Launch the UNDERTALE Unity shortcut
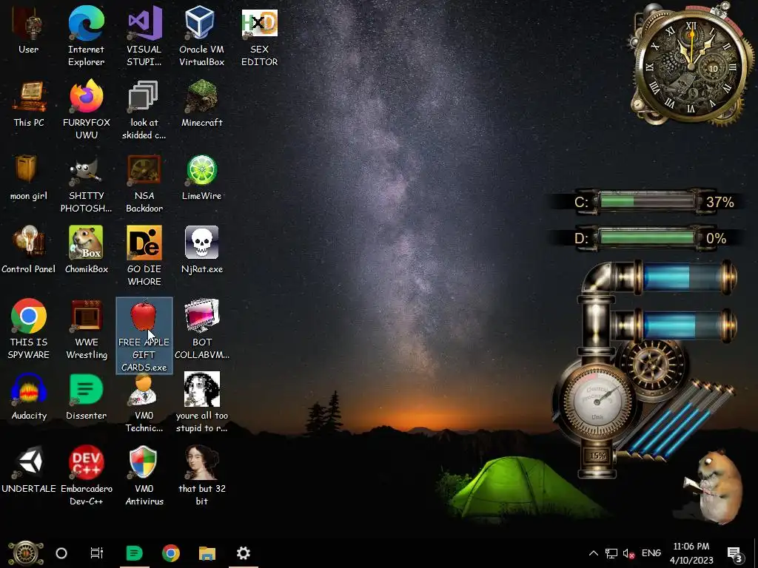This screenshot has height=568, width=758. coord(29,470)
